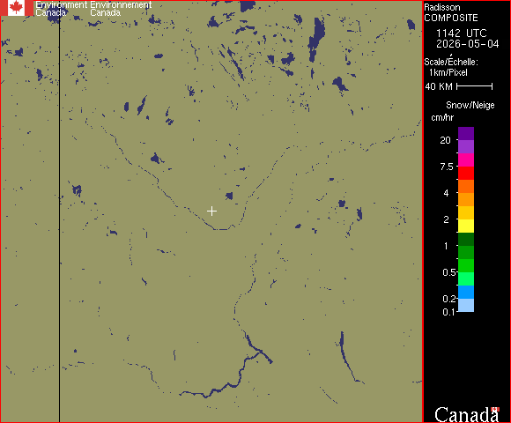
Task: Select the red 7.5 cm/hr legend swatch
Action: point(466,173)
